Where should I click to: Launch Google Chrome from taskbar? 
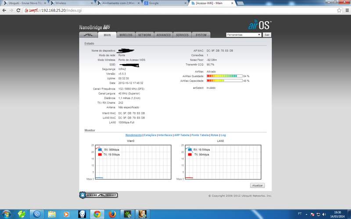point(97,214)
